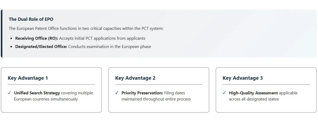The height and width of the screenshot is (121, 318).
Task: Select the heading "The Dual Role of EPO"
Action: tap(31, 19)
